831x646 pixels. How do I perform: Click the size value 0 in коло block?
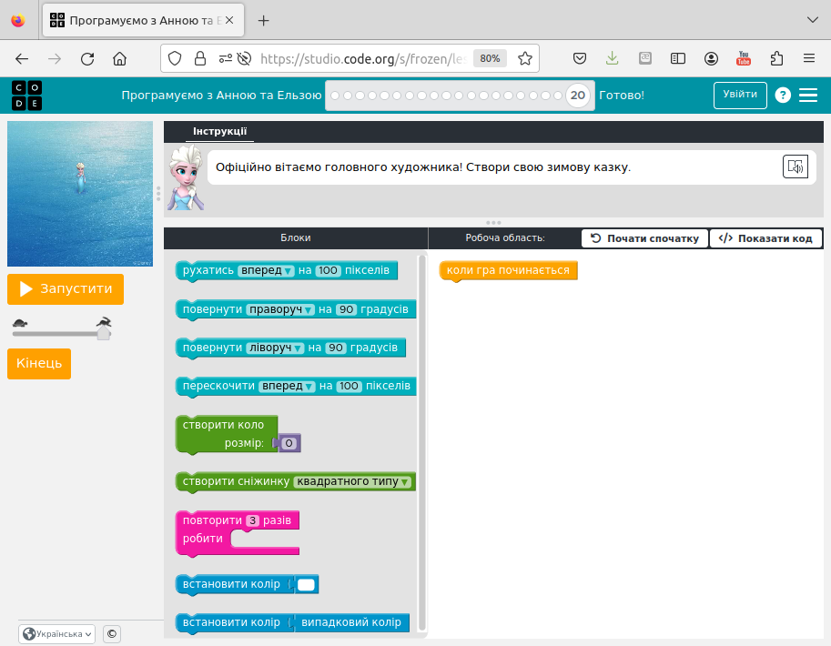(x=289, y=443)
